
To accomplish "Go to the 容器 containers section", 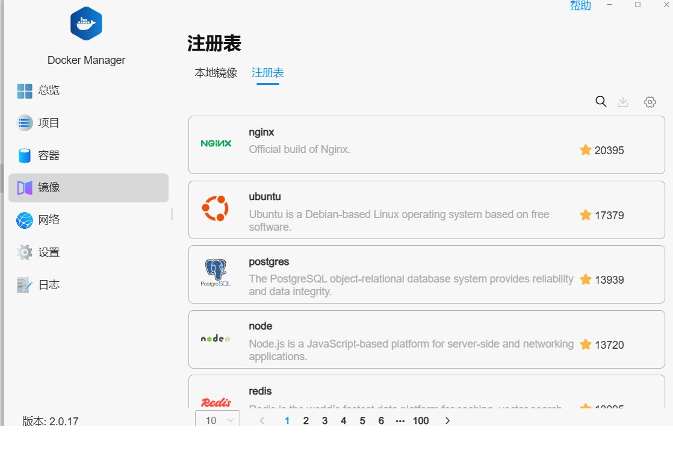I will [x=88, y=155].
